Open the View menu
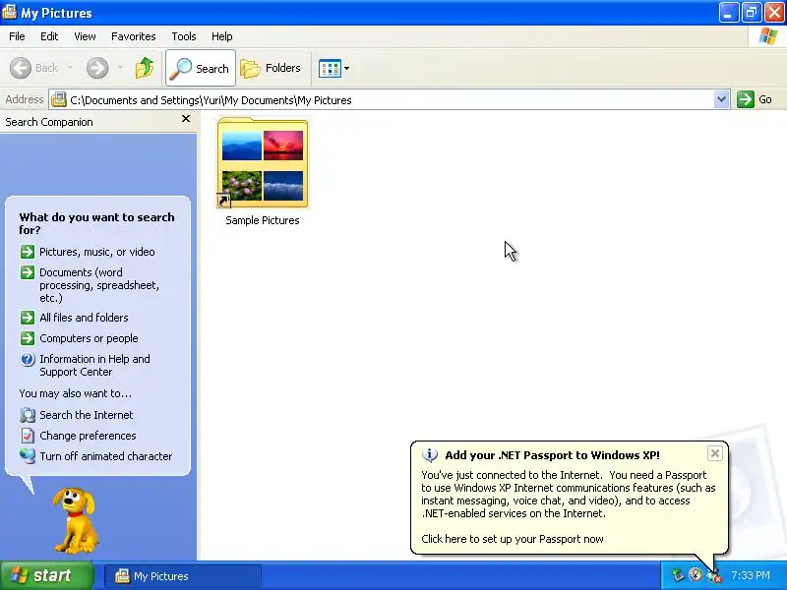 pos(85,36)
